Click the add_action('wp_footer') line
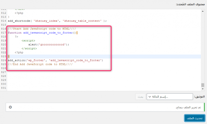Screen dimensions: 207x124 click(x=55, y=60)
